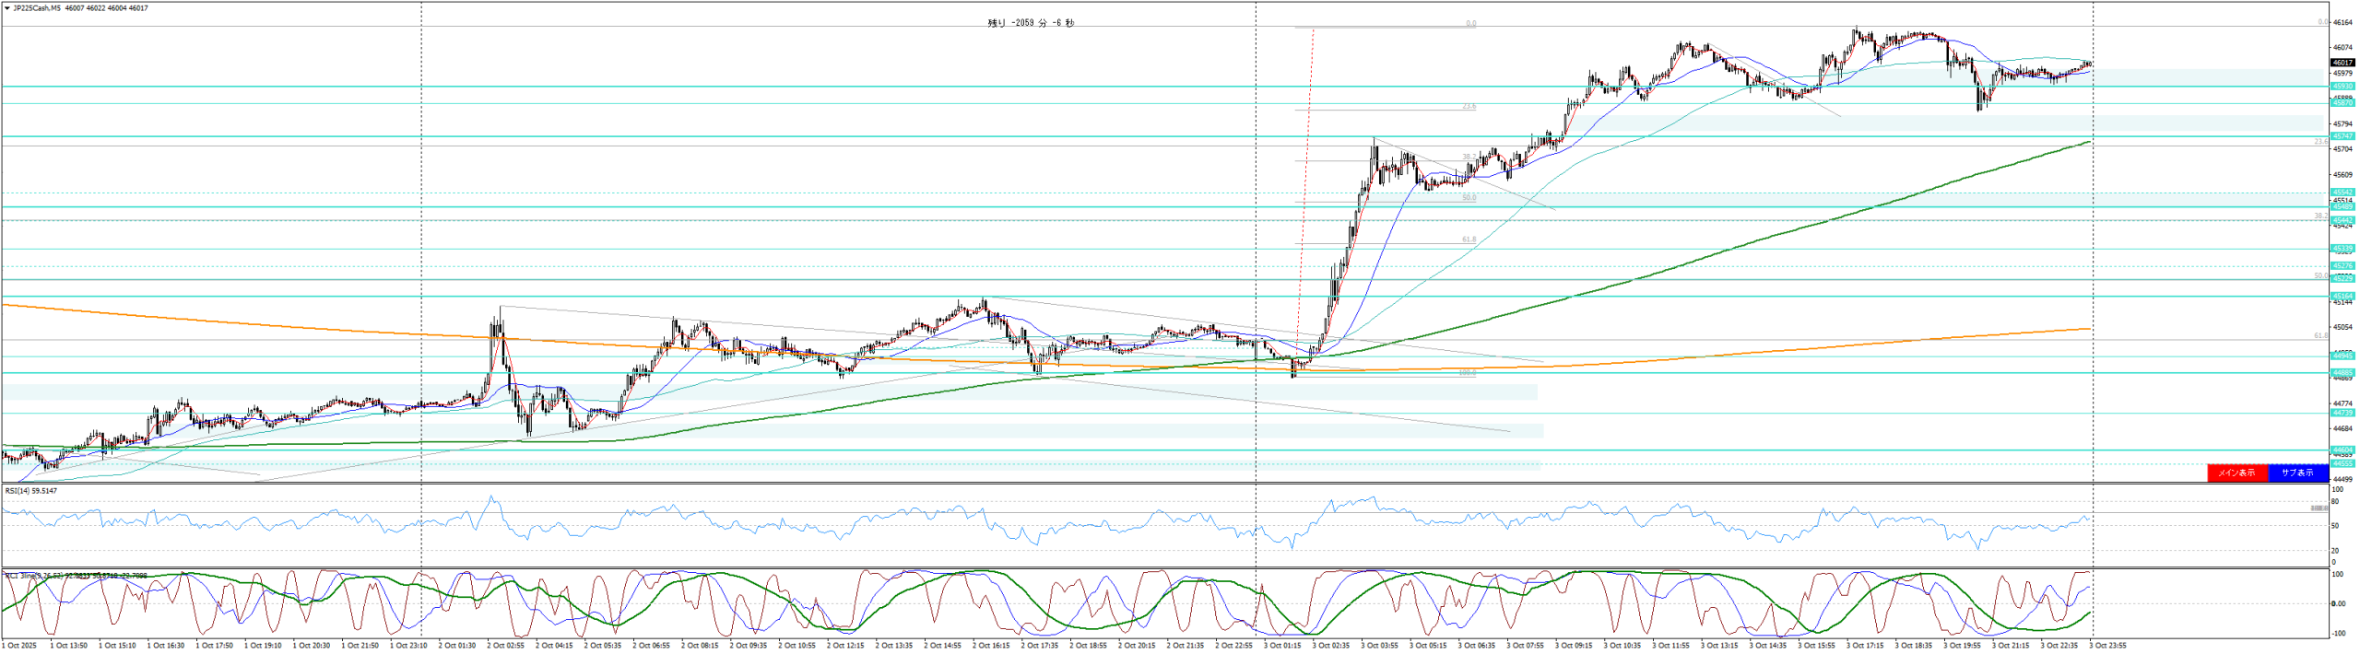Select the 45870 cyan price level tag
Screen dimensions: 2360x654
coord(2342,103)
